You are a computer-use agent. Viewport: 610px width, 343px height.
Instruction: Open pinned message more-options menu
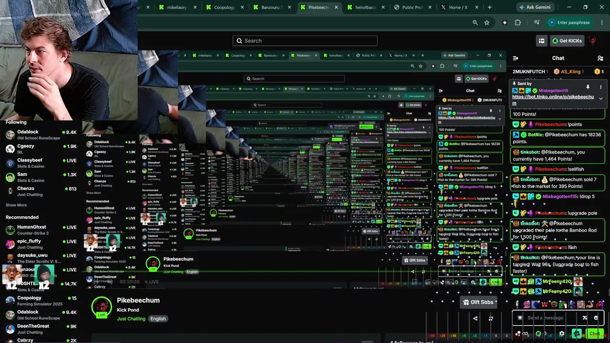tap(600, 87)
